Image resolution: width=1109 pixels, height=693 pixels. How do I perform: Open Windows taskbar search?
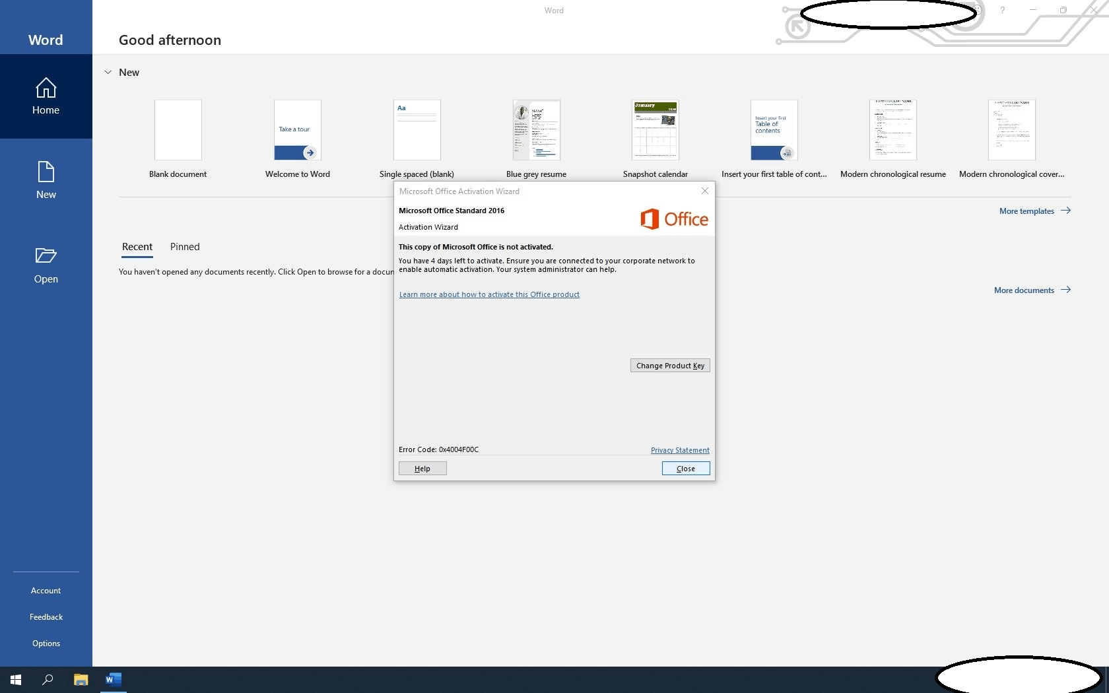48,680
